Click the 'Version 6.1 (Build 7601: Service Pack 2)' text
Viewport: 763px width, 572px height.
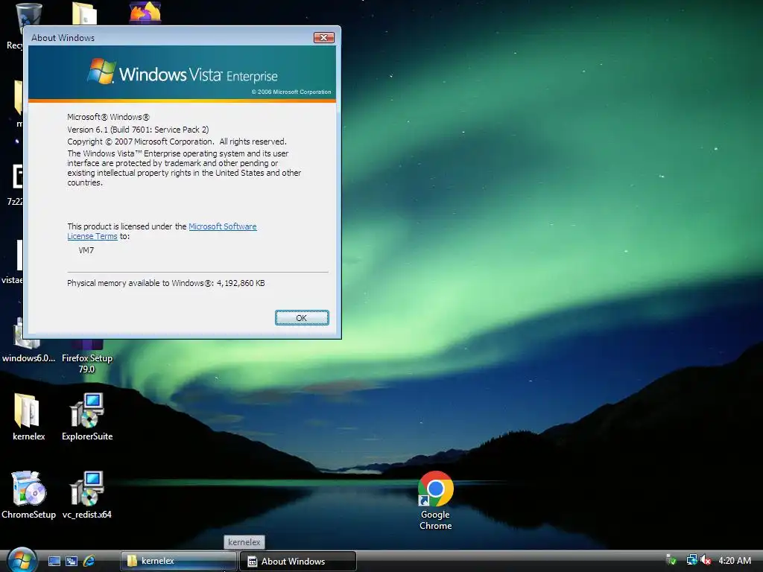(138, 130)
